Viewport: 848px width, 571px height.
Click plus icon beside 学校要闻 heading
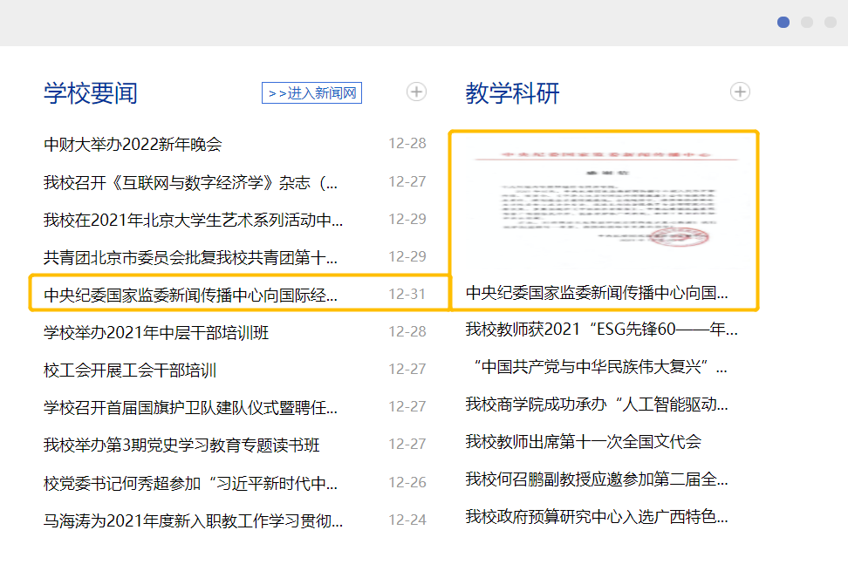416,92
